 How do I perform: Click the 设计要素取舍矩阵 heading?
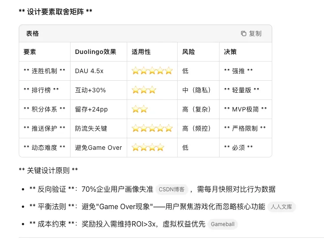click(55, 12)
